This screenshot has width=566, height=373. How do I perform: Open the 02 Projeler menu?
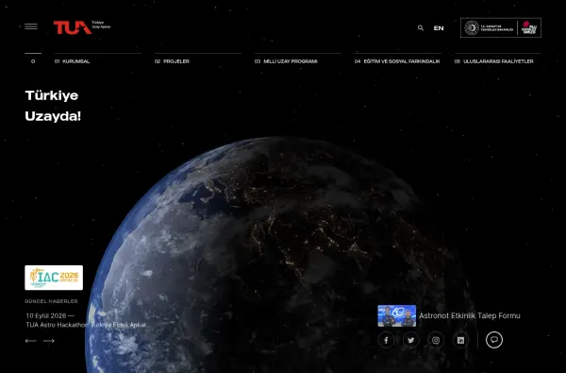click(172, 61)
